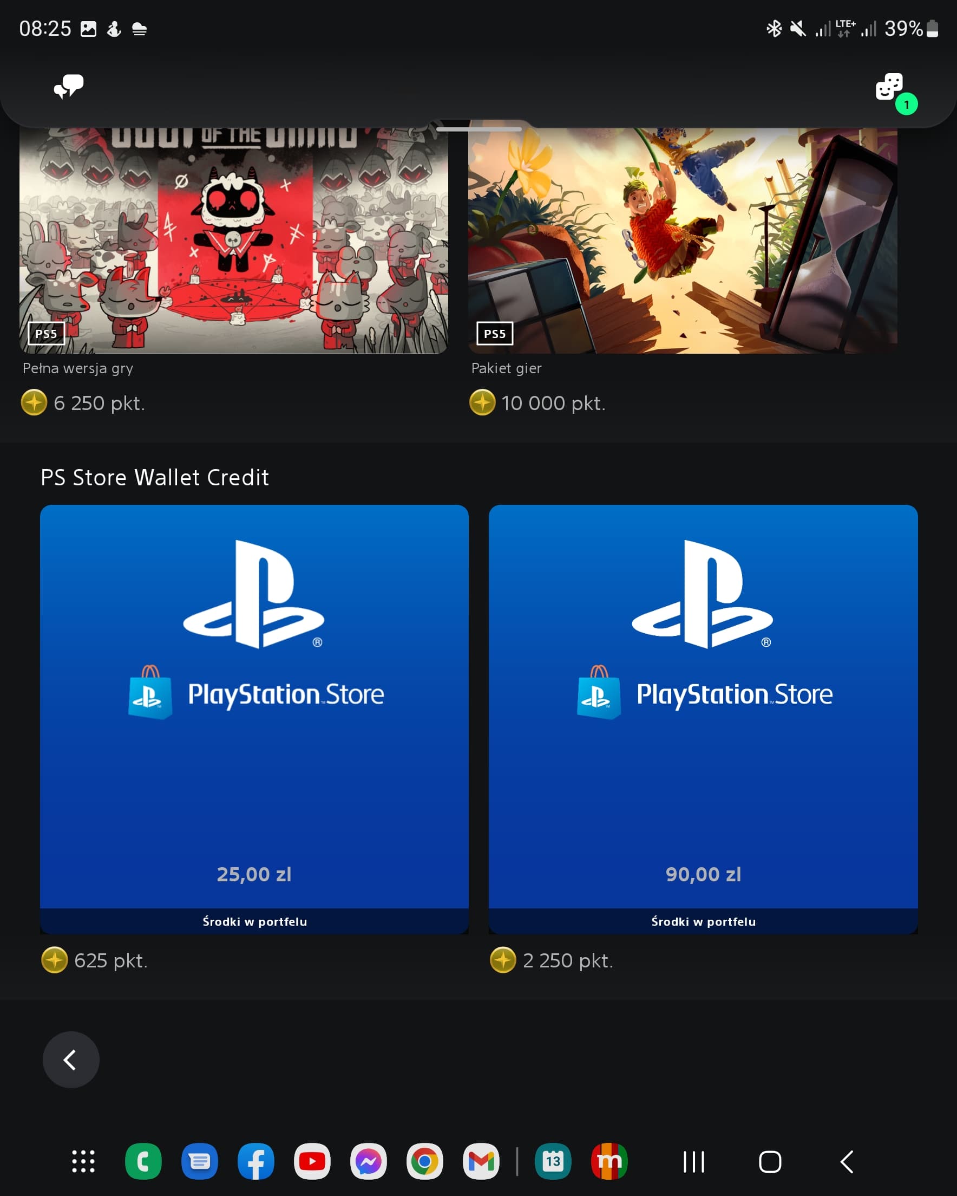This screenshot has width=957, height=1196.
Task: Open the chat bubbles icon at top left
Action: coord(69,87)
